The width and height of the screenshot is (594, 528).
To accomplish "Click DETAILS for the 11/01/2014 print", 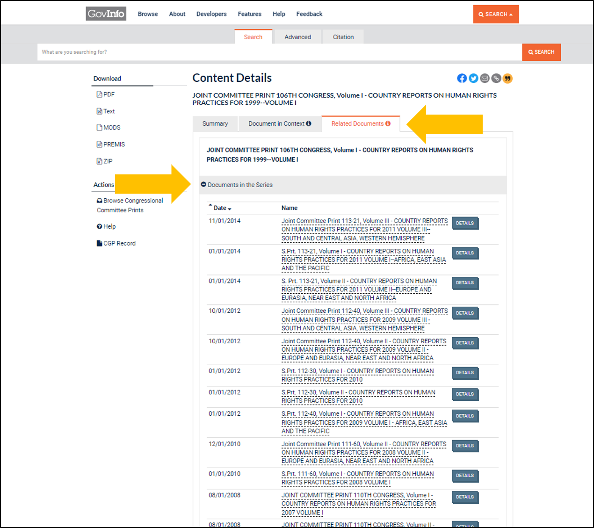I will tap(464, 223).
